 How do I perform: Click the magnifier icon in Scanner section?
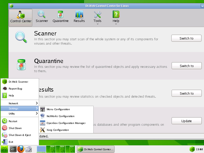(x=21, y=37)
